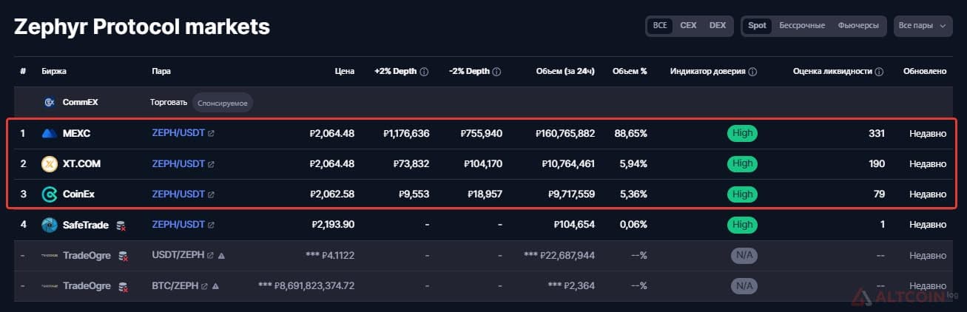Select the ВСЕ exchange filter tab
Image resolution: width=967 pixels, height=312 pixels.
click(660, 26)
